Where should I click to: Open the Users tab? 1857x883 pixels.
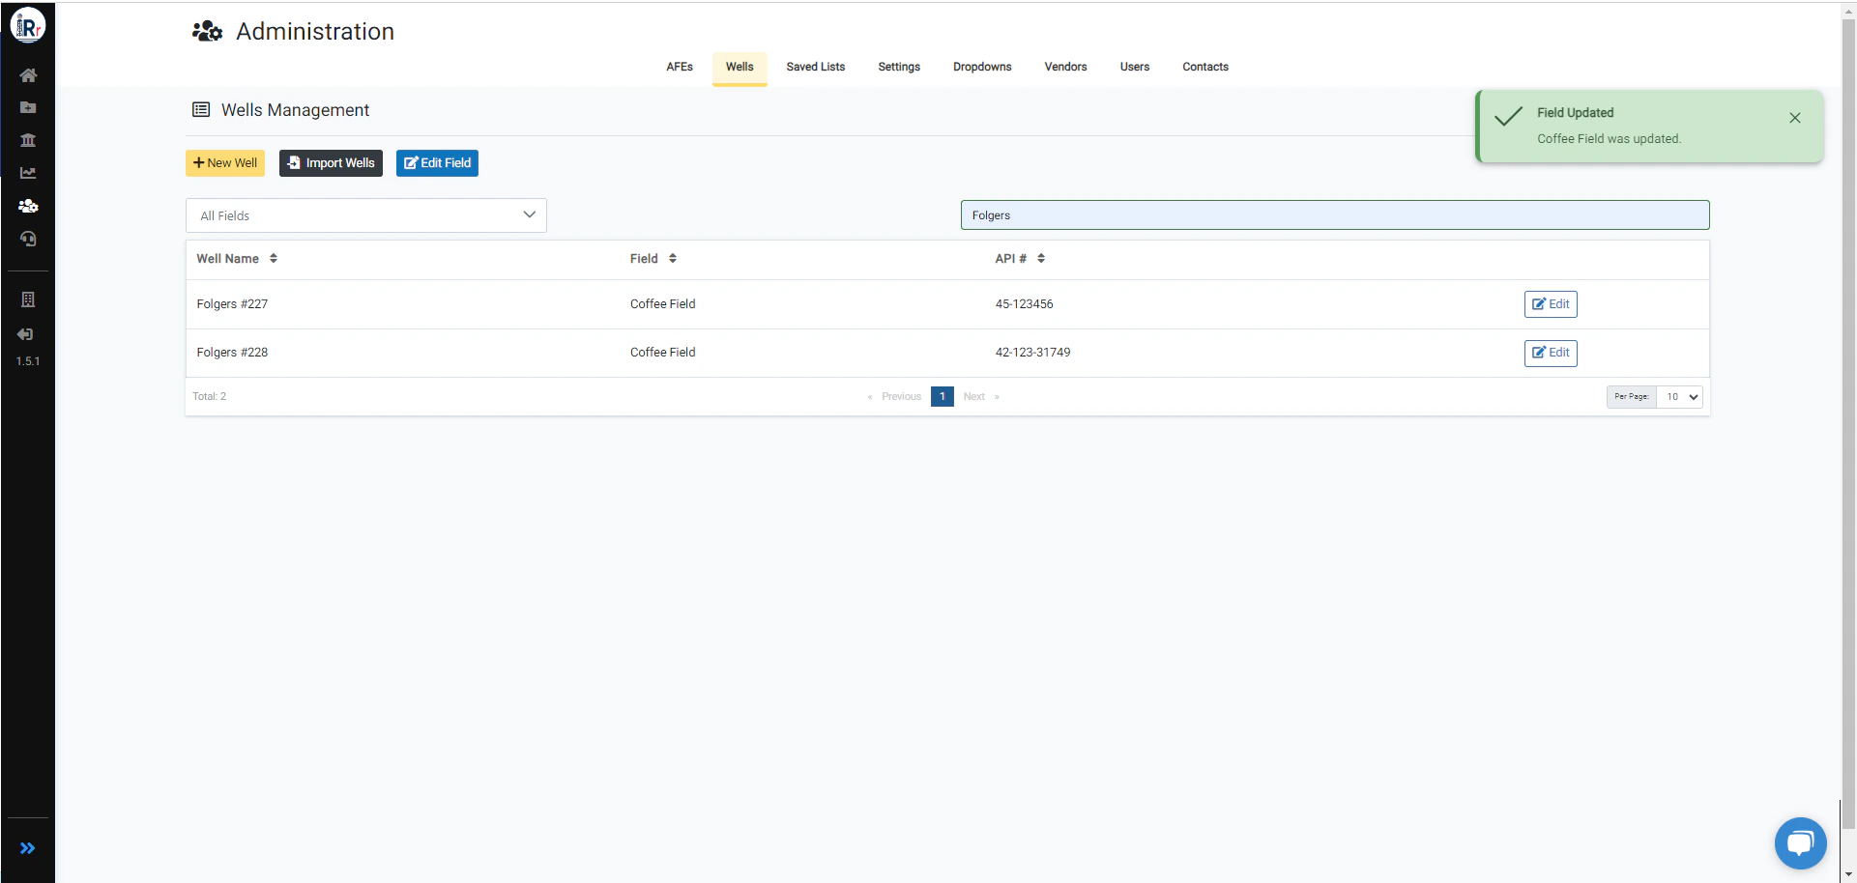tap(1135, 67)
